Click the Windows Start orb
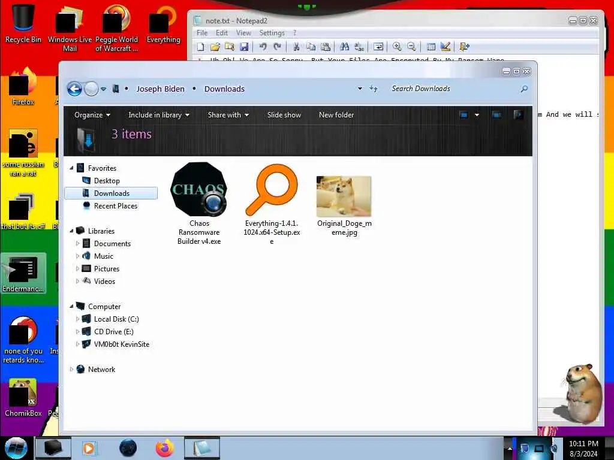 point(16,448)
